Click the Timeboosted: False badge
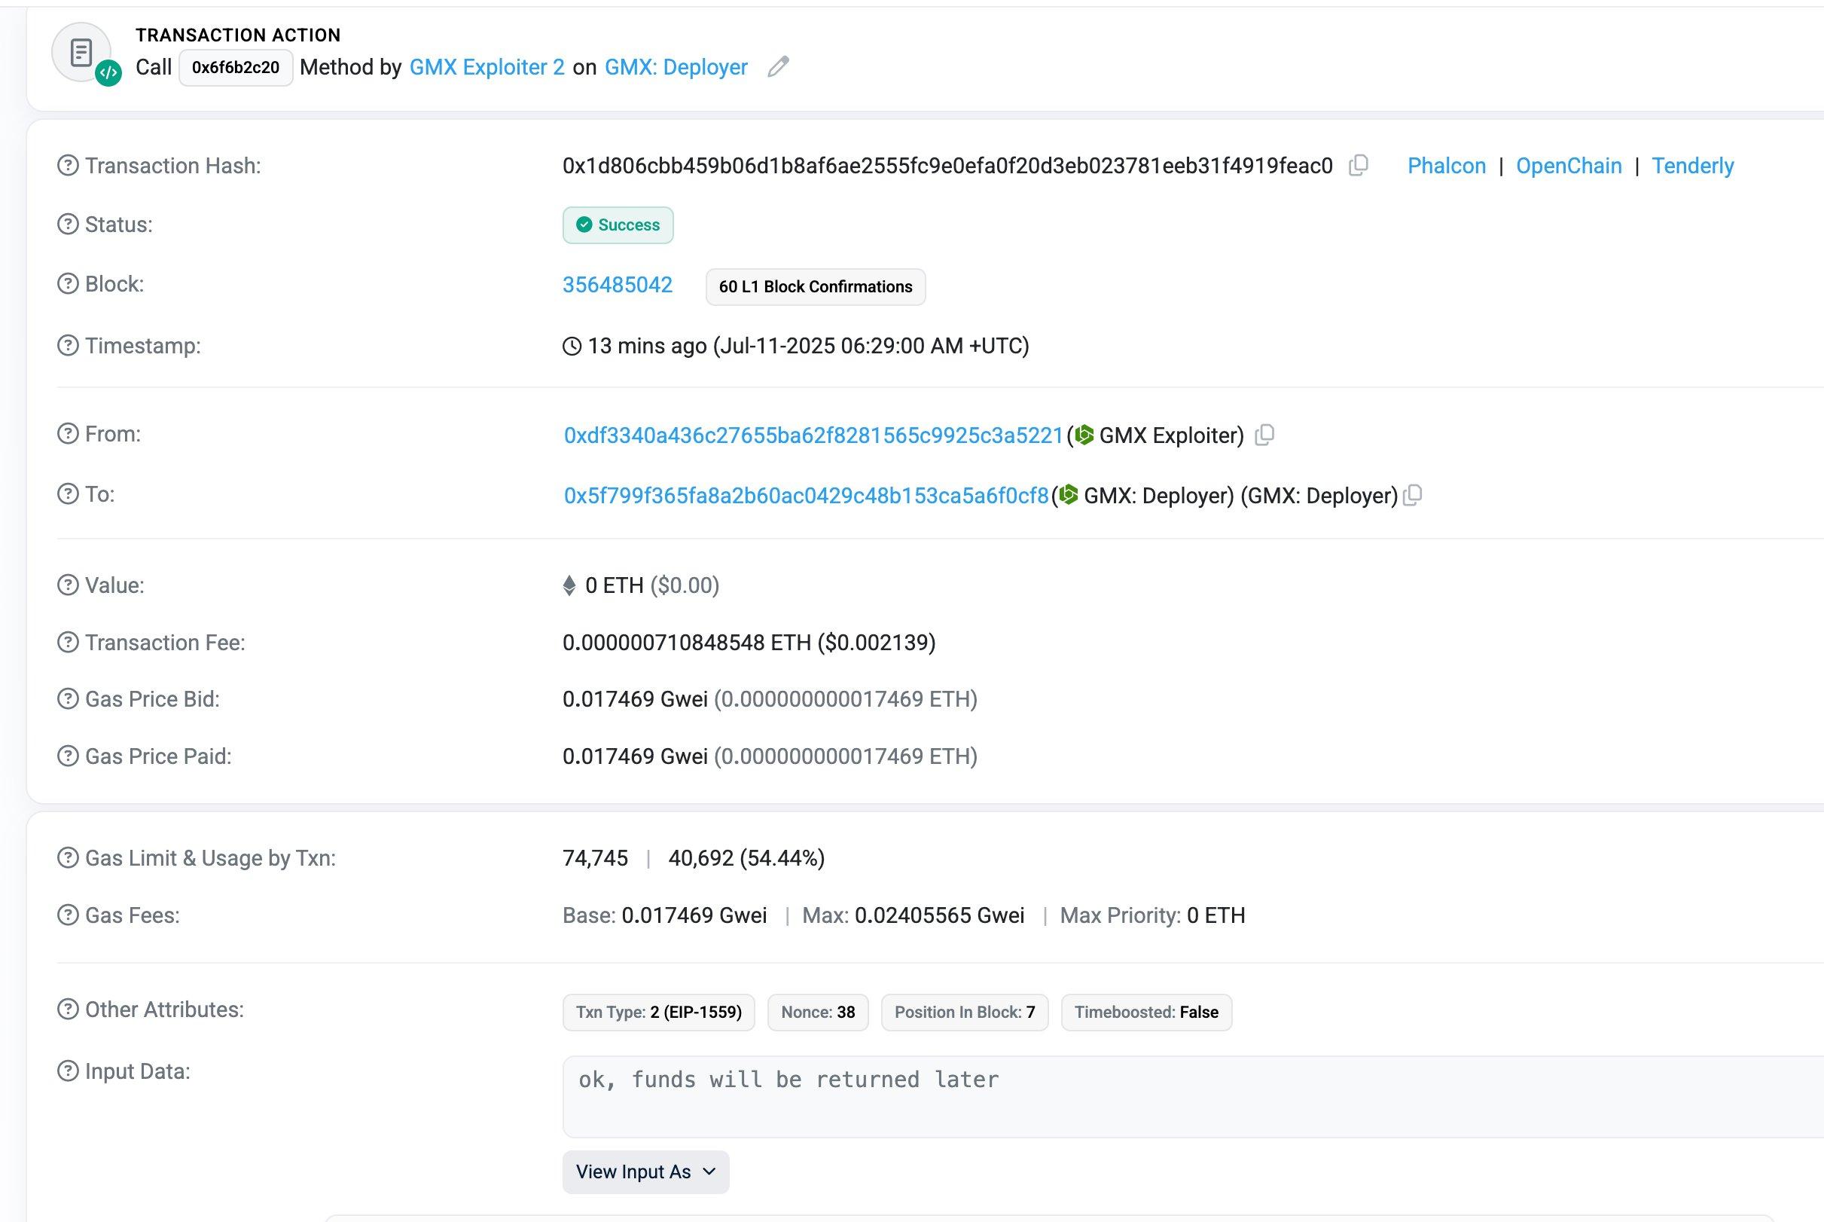Image resolution: width=1824 pixels, height=1222 pixels. click(x=1146, y=1013)
